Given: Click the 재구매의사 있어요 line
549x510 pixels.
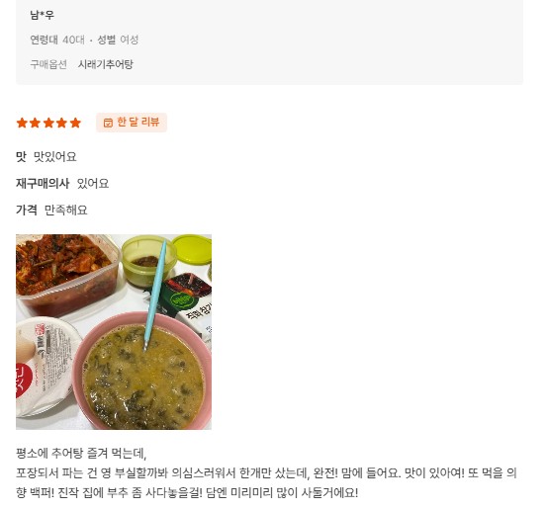Looking at the screenshot, I should tap(62, 183).
